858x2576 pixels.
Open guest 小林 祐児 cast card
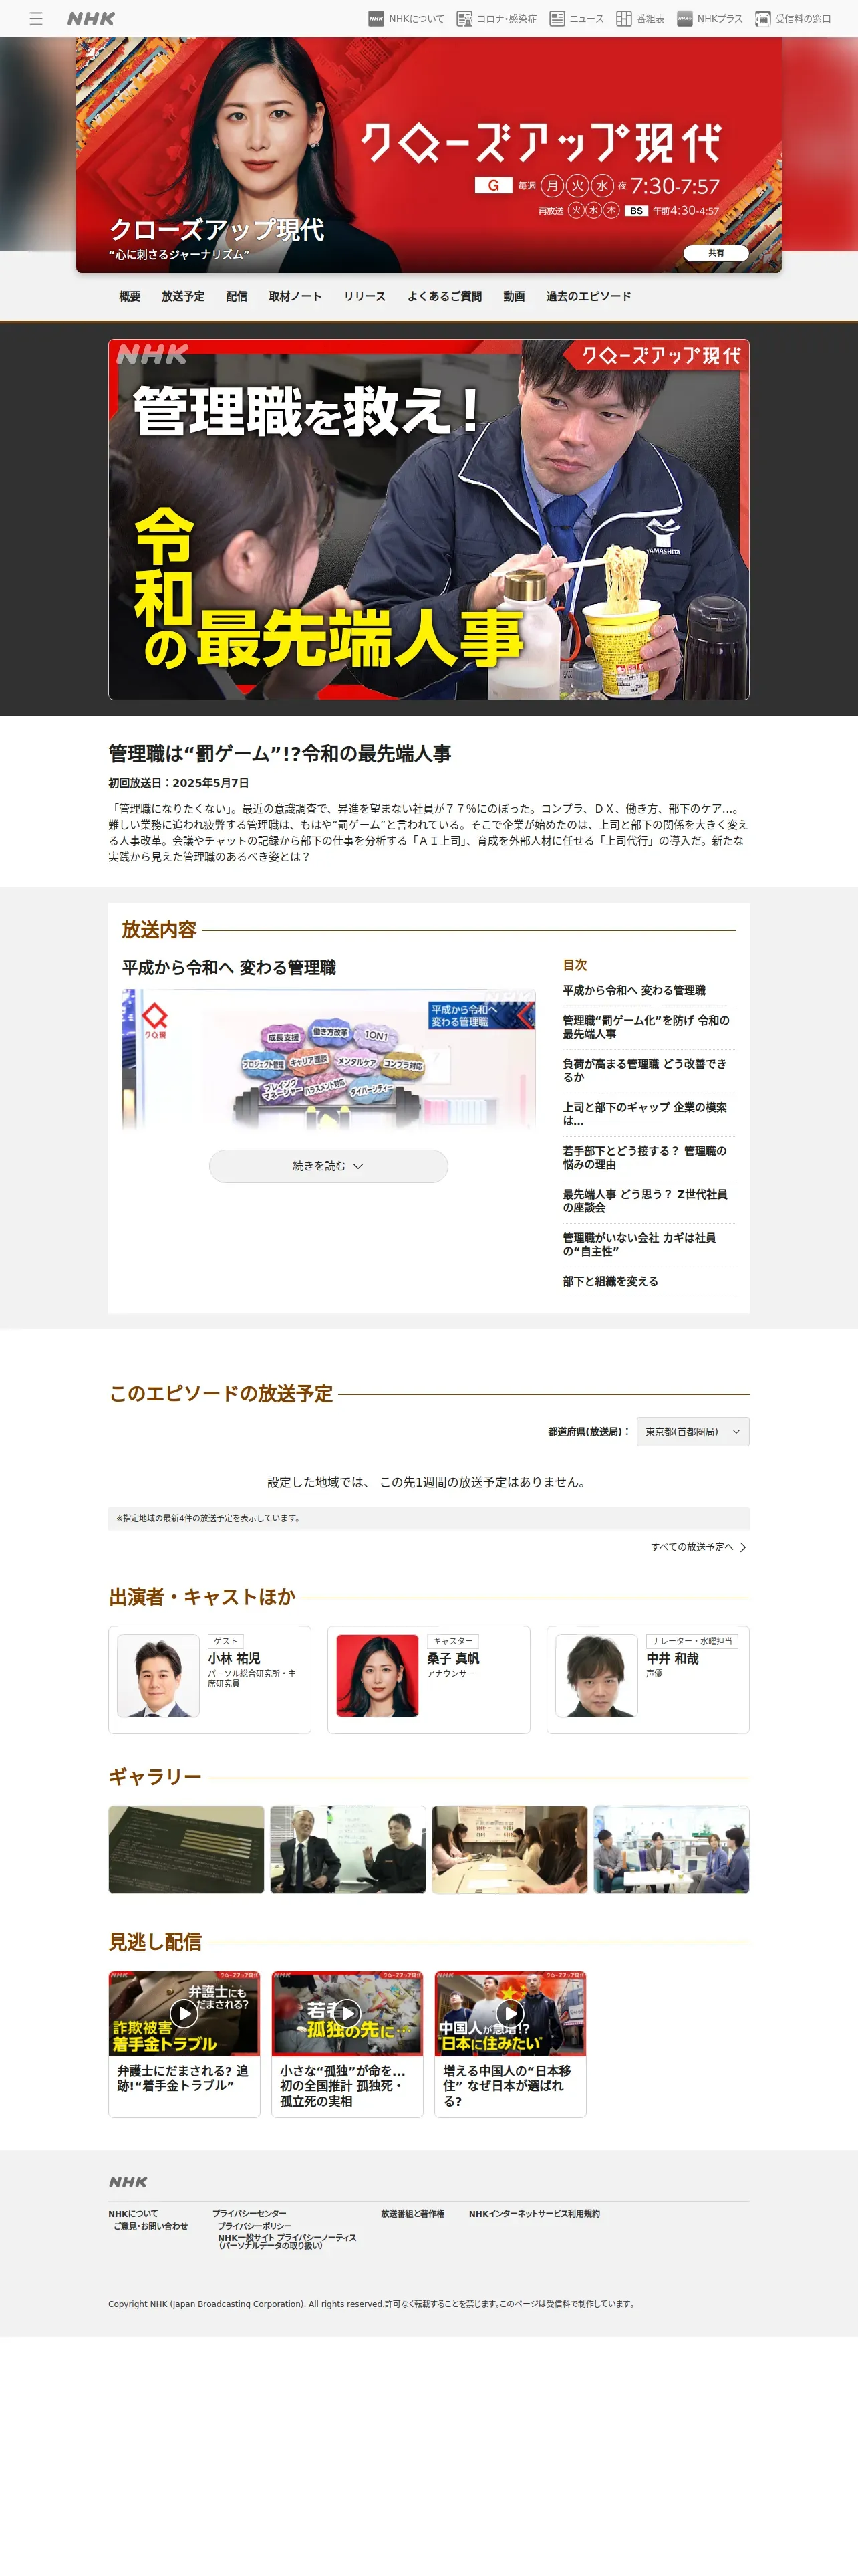pyautogui.click(x=210, y=1680)
